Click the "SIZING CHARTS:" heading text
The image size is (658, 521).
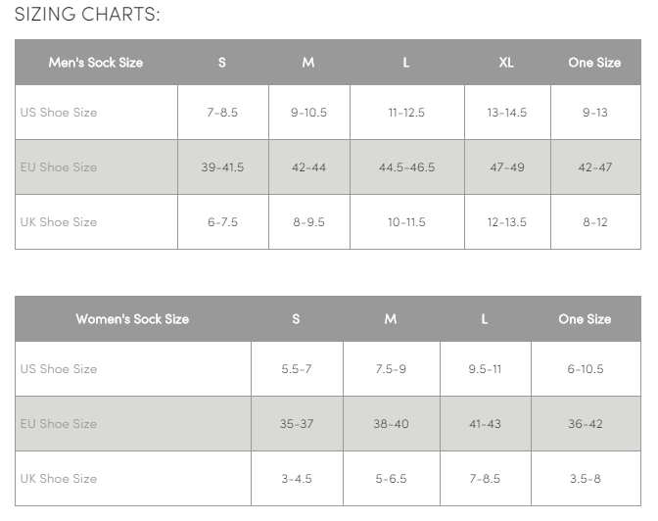87,15
